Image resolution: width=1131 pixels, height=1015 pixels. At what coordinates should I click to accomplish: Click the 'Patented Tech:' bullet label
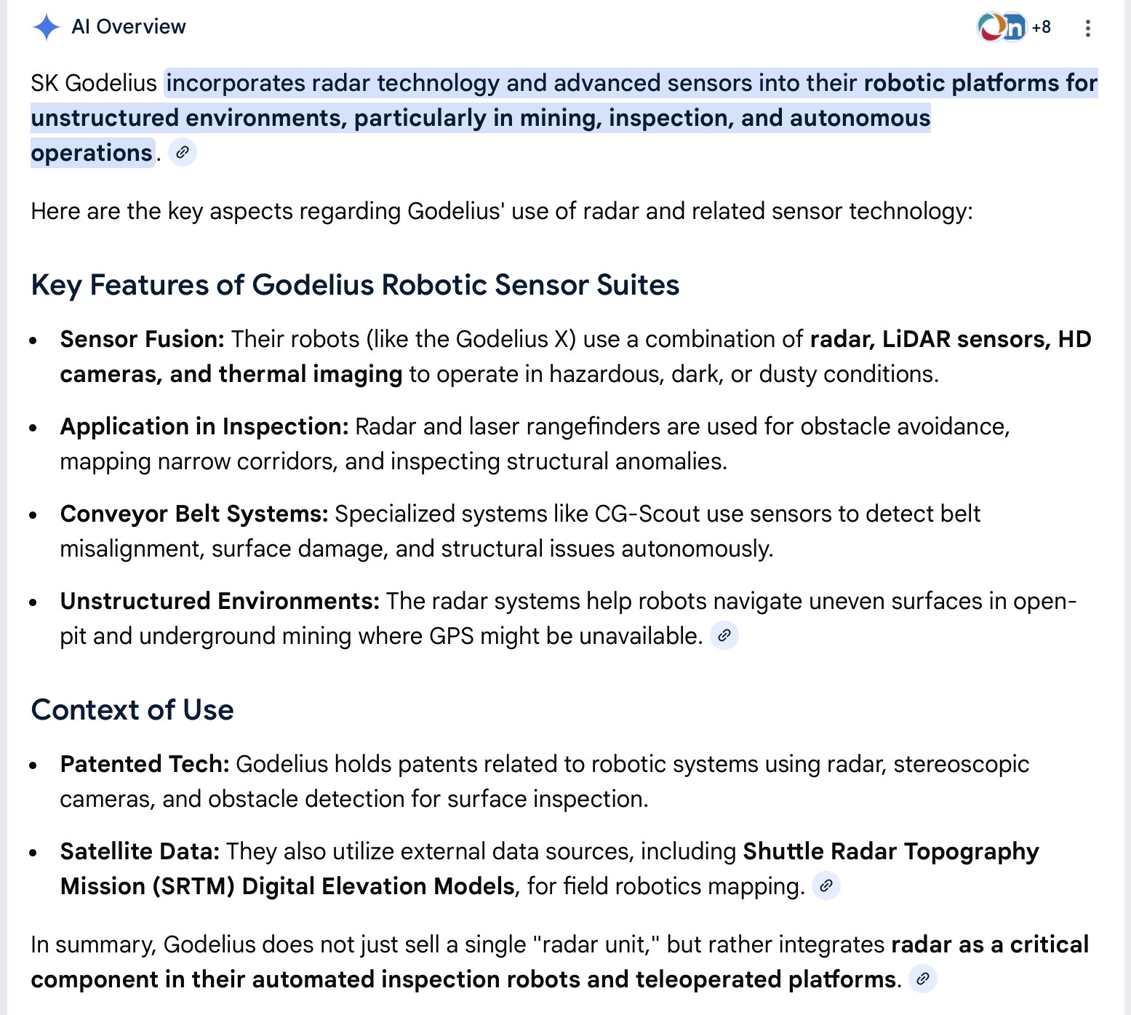(145, 764)
